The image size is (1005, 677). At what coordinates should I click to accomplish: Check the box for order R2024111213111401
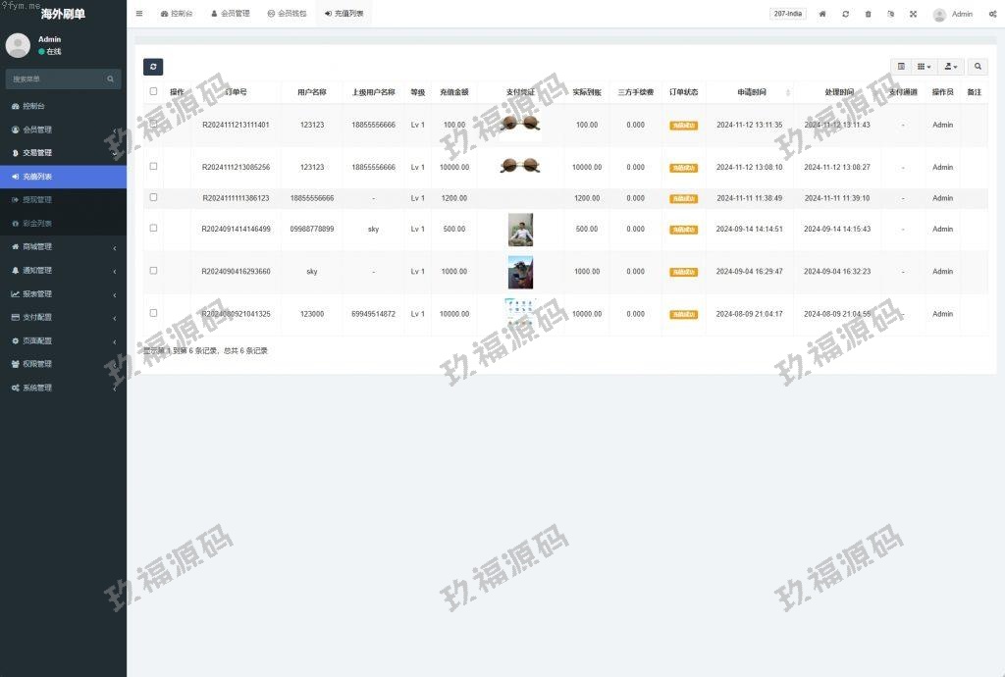[x=153, y=125]
